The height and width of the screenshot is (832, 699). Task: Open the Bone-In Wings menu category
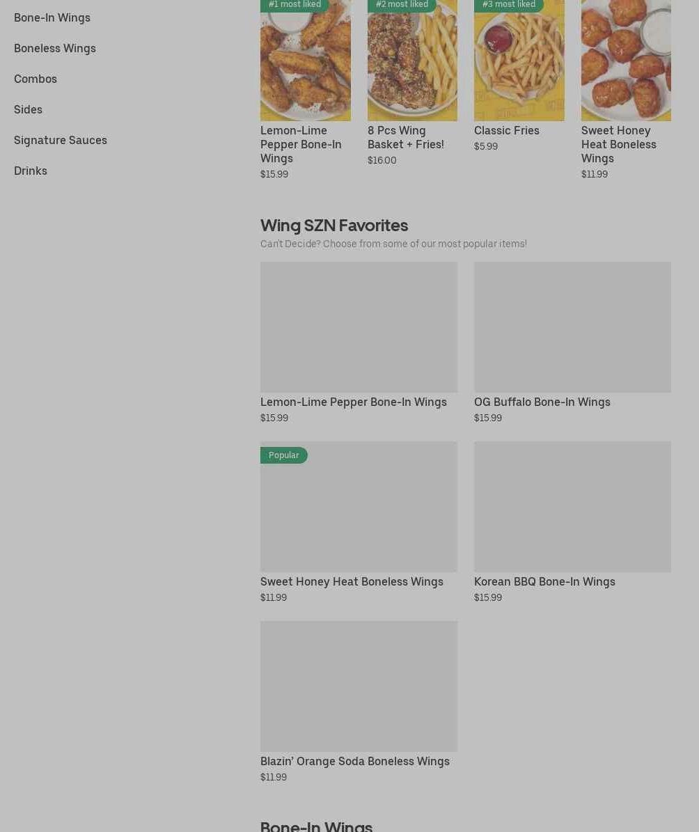52,17
